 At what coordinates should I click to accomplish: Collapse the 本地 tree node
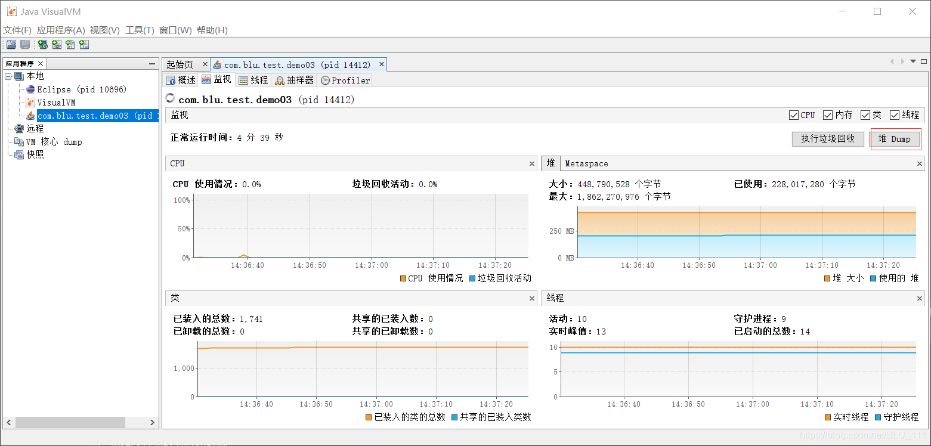point(8,76)
